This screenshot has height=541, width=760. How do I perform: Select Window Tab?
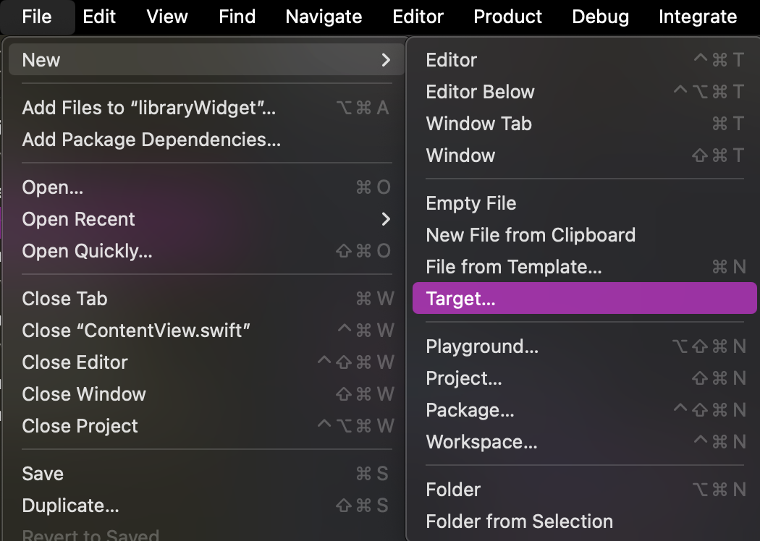pos(585,124)
